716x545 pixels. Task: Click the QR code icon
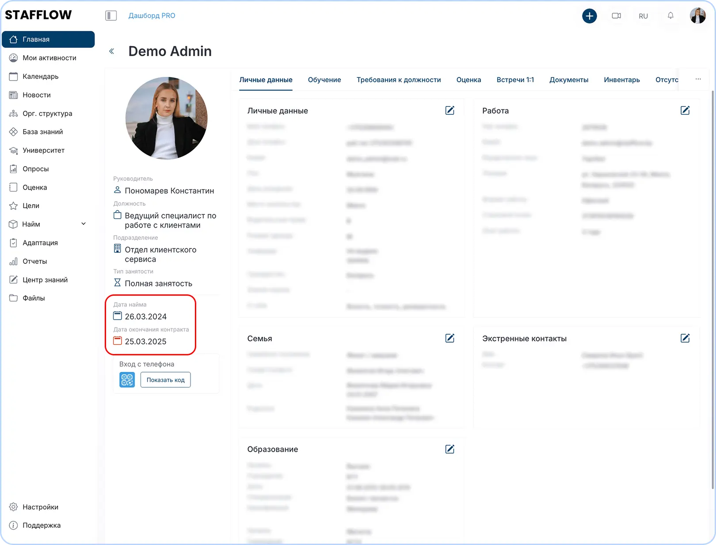127,380
